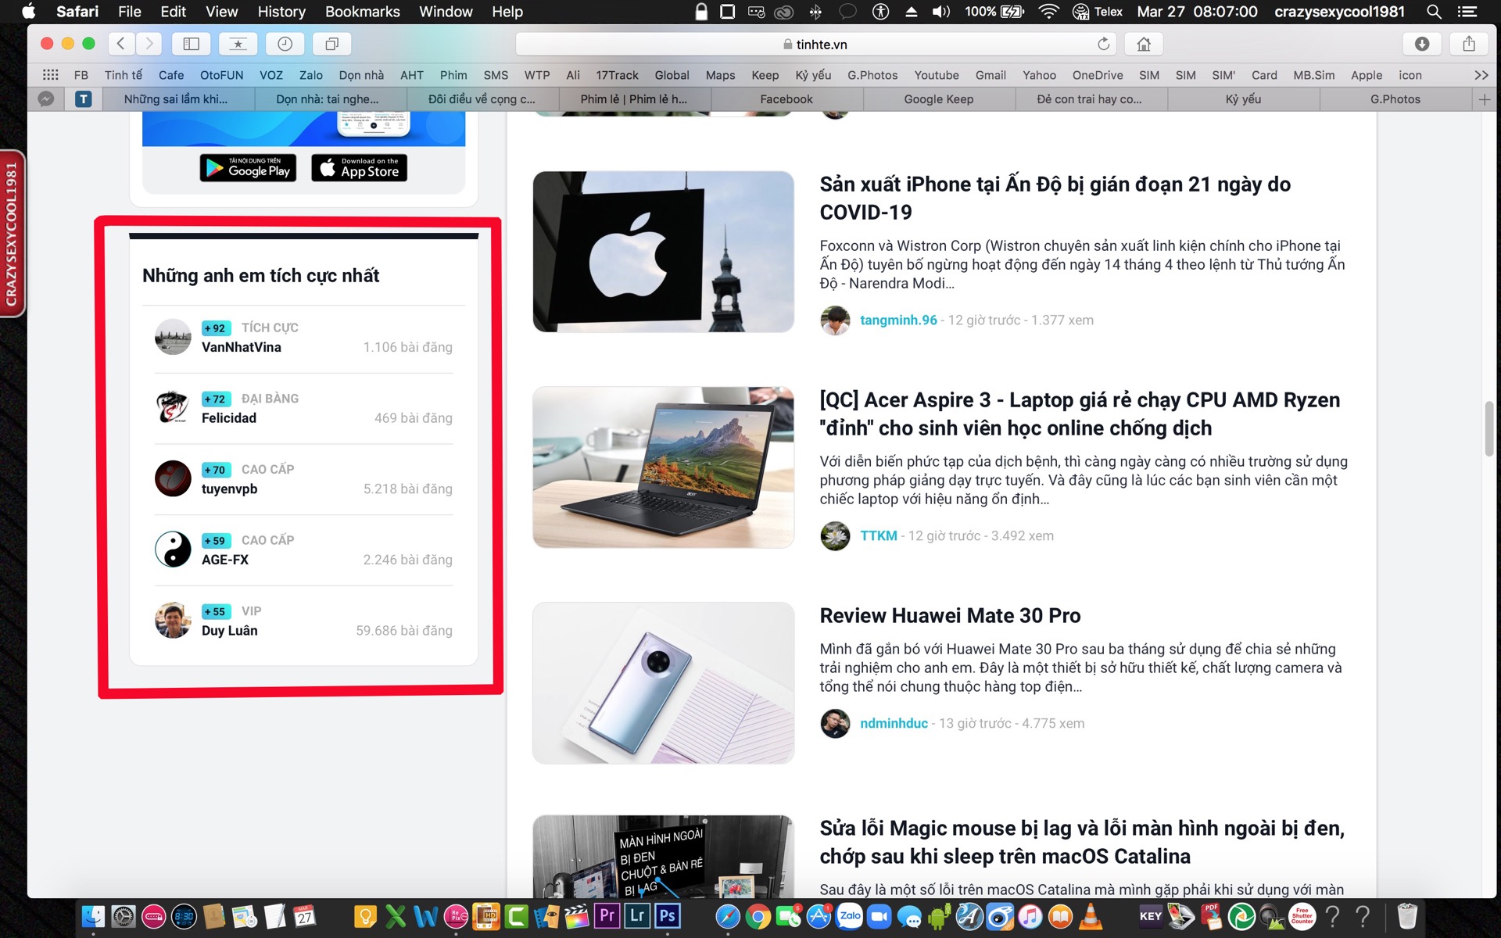Image resolution: width=1501 pixels, height=938 pixels.
Task: Open Google Chrome from the Dock
Action: [758, 916]
